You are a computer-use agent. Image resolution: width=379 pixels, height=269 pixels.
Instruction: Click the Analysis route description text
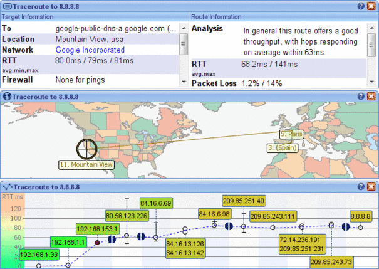click(301, 41)
